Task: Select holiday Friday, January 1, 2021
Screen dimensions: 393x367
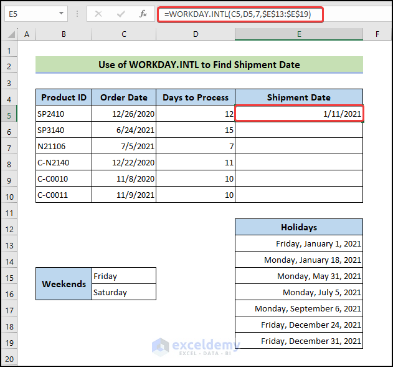Action: (299, 243)
